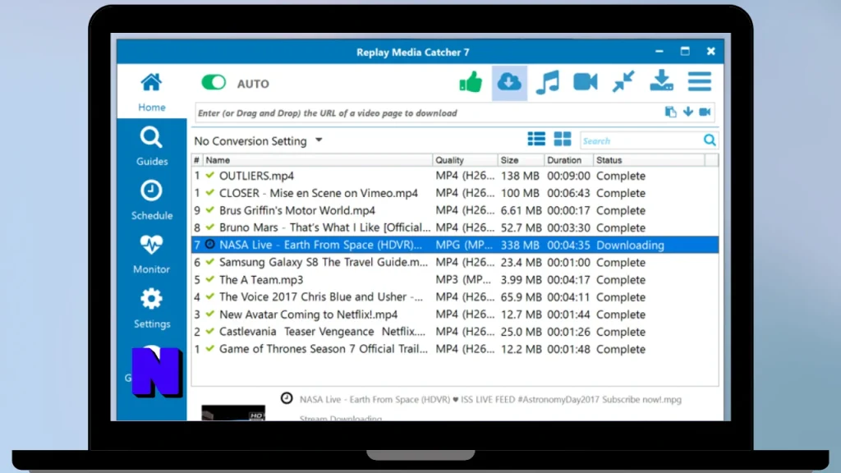
Task: Open the Monitor section
Action: [x=152, y=255]
